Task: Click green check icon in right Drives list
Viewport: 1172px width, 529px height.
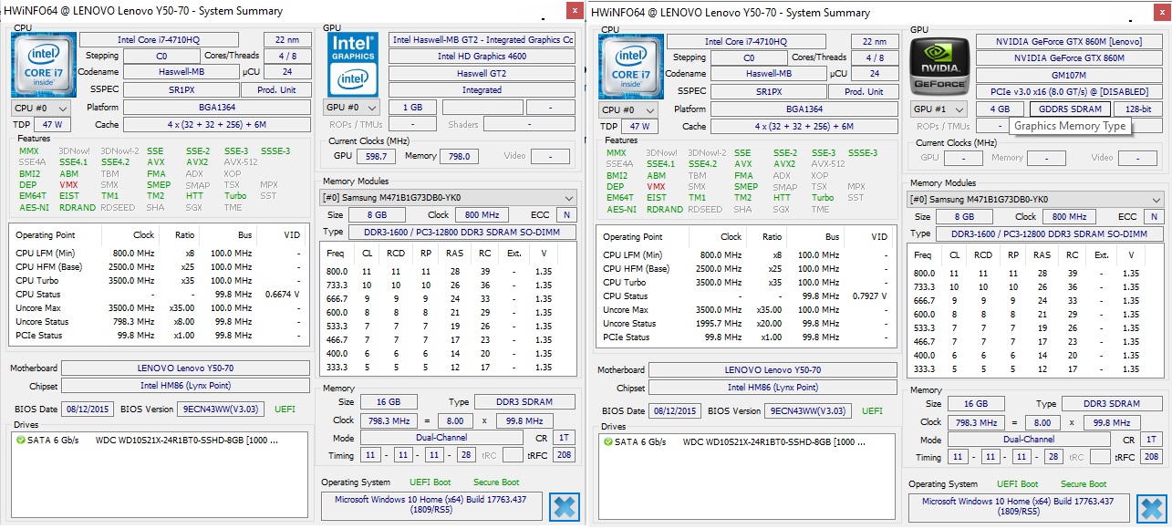Action: 607,441
